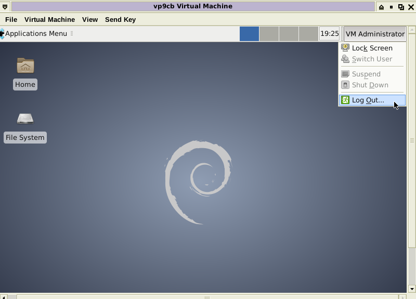Open the Home folder desktop icon
Screen dimensions: 416x299
click(x=25, y=66)
